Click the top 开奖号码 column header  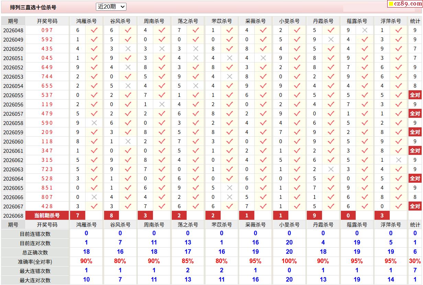click(47, 21)
